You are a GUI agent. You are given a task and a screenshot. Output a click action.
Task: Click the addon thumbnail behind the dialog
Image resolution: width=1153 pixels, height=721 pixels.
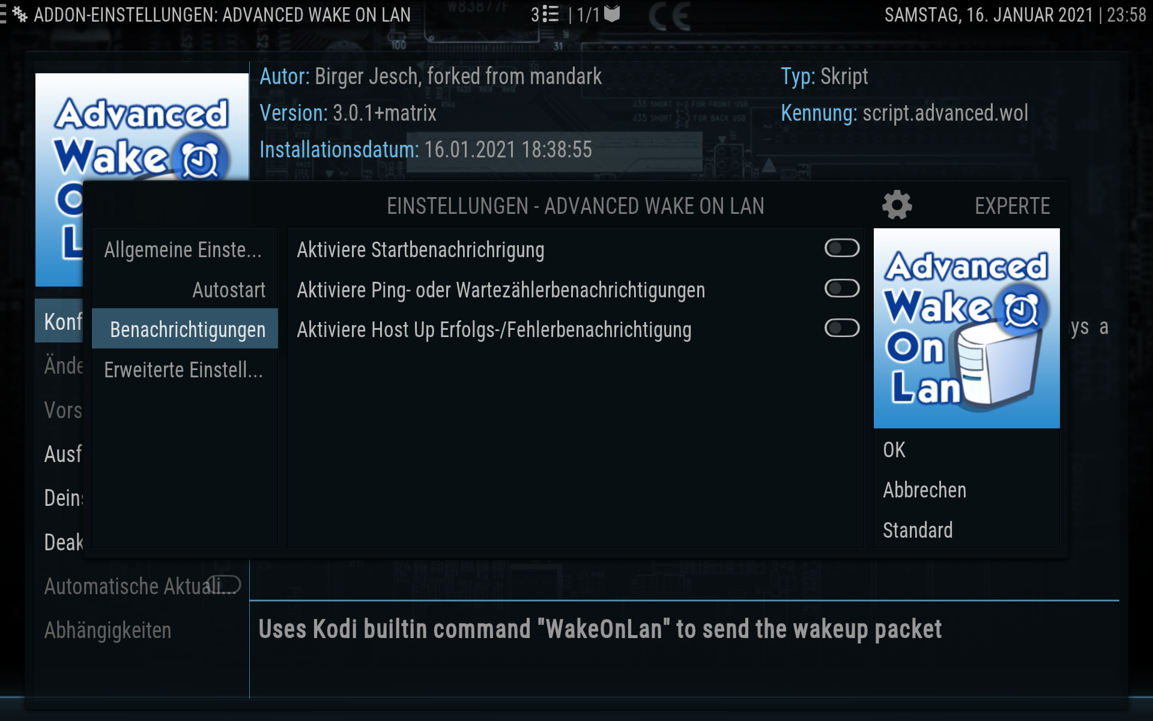142,126
